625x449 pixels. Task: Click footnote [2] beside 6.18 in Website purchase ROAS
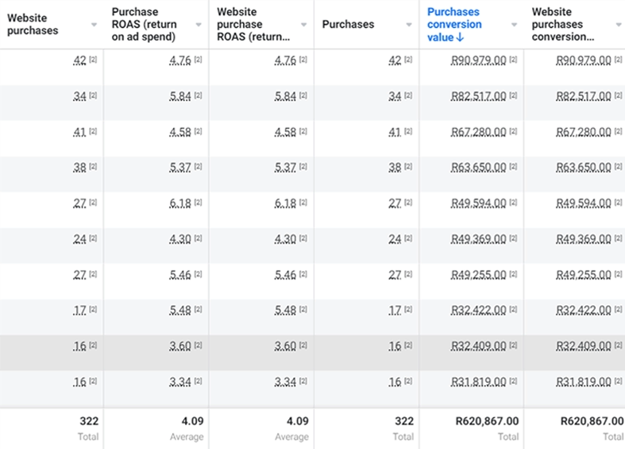[303, 203]
